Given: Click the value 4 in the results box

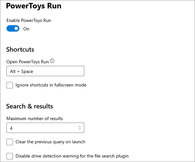Looking at the screenshot, I should 11,128.
